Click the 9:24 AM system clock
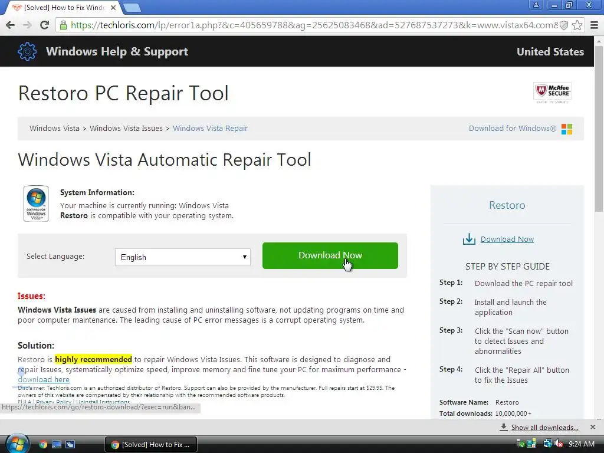604x453 pixels. 581,444
